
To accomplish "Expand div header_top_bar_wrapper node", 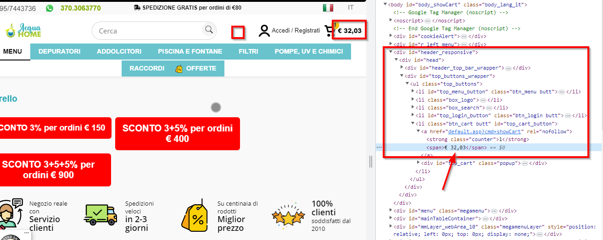I will point(402,68).
